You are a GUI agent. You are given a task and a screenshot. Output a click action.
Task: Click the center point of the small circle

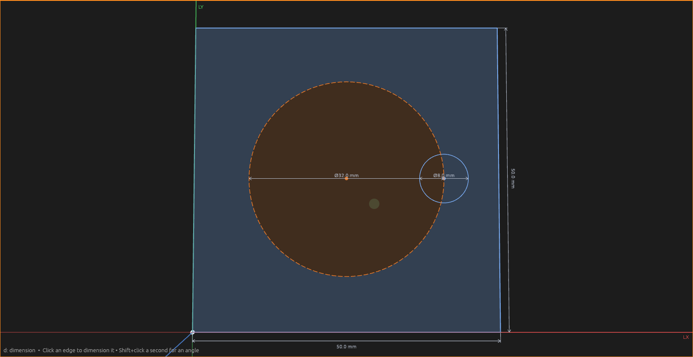(444, 179)
